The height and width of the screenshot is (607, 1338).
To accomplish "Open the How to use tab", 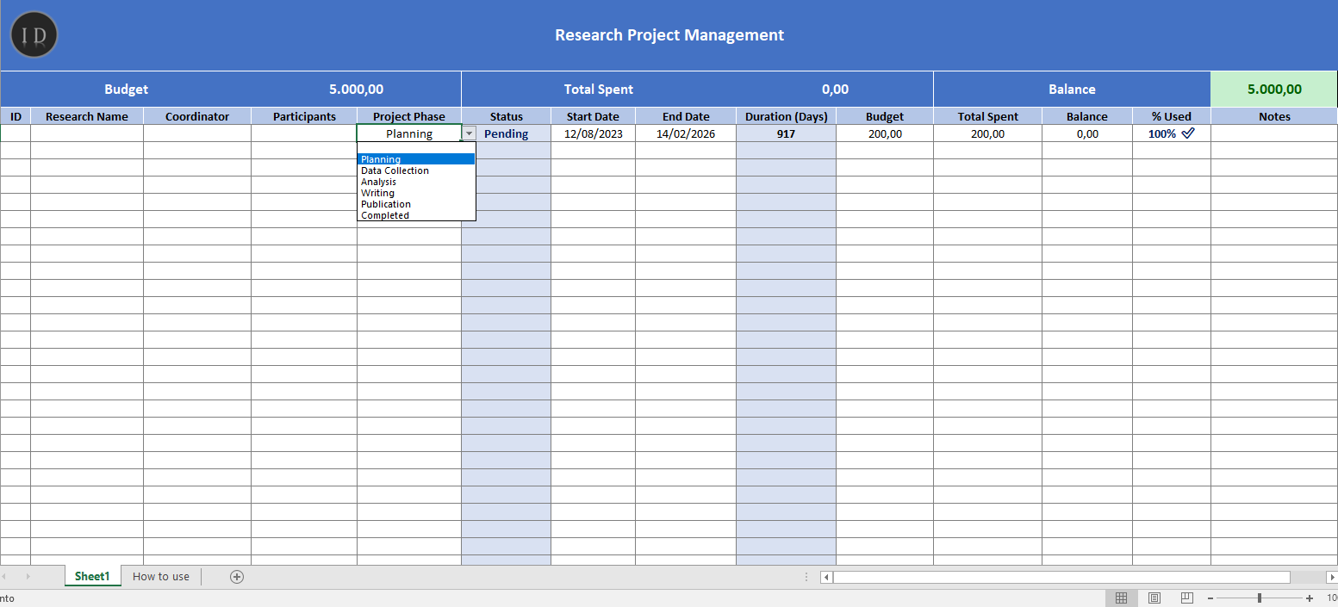I will [161, 577].
